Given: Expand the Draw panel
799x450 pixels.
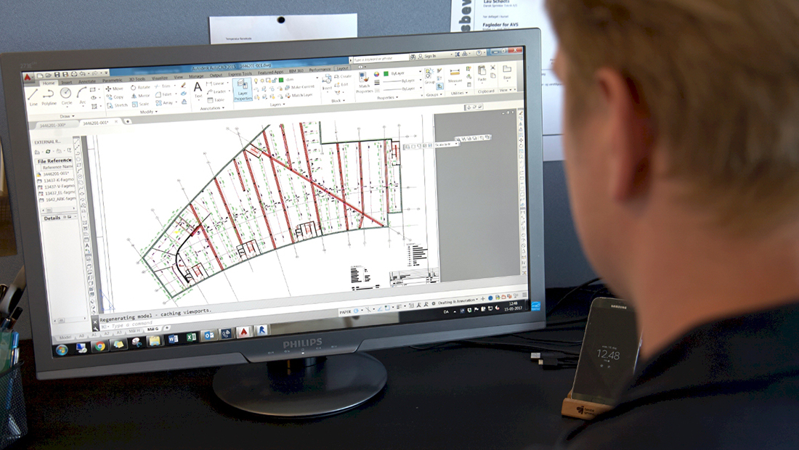Looking at the screenshot, I should (x=68, y=116).
